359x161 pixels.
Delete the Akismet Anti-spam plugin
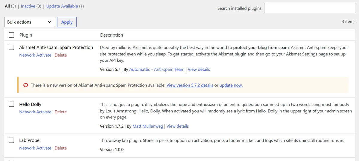point(61,55)
